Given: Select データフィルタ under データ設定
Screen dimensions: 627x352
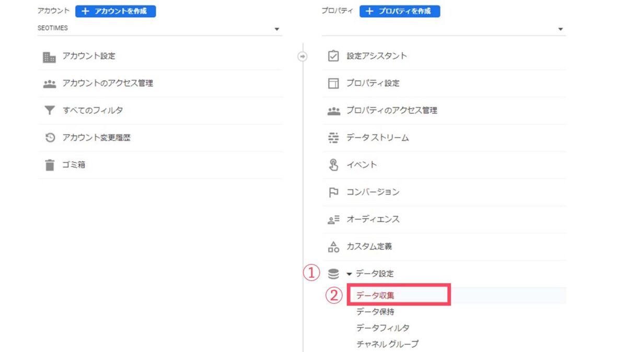Looking at the screenshot, I should click(x=383, y=328).
